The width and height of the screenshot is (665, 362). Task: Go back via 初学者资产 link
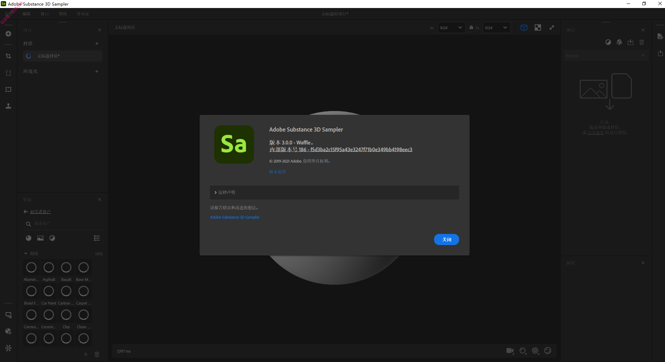[x=40, y=212]
